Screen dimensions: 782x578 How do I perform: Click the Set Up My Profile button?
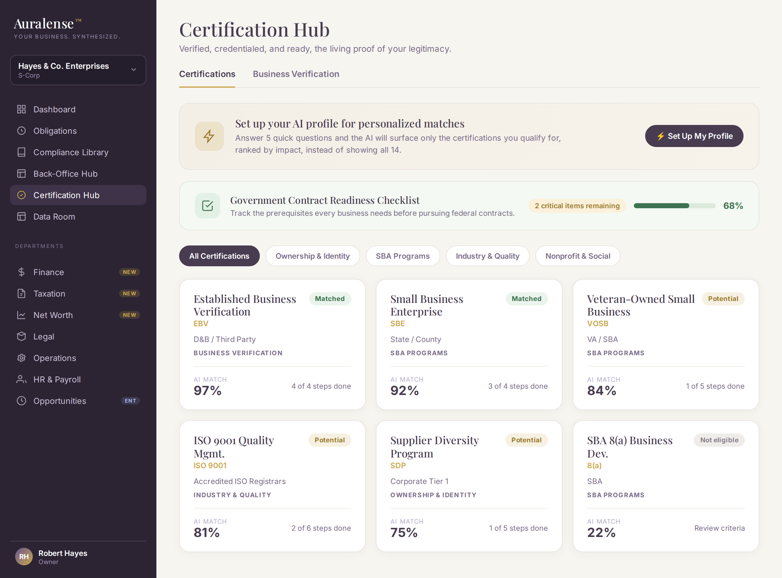(x=694, y=136)
